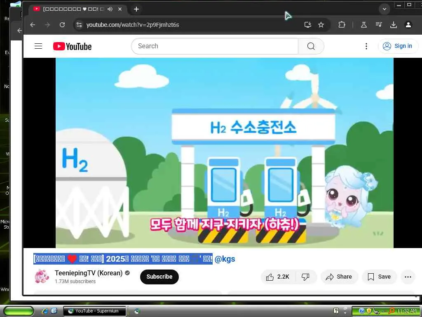Click the video player to pause
Screen dimensions: 422x317
tap(225, 153)
